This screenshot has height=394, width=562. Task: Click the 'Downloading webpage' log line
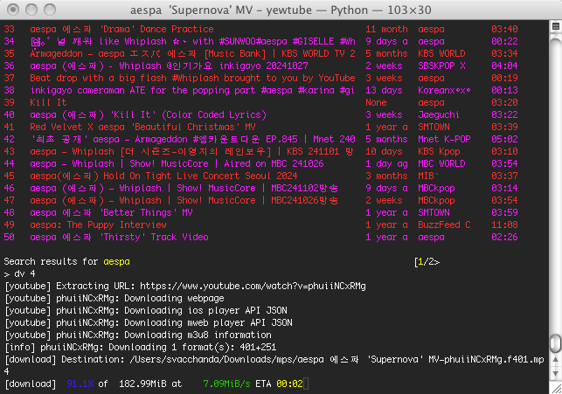point(114,298)
